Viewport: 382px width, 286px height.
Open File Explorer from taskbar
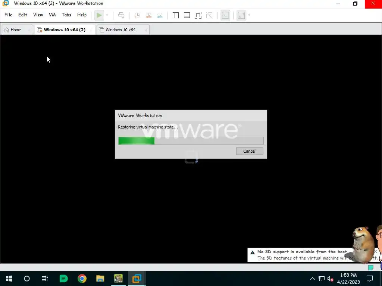[100, 279]
